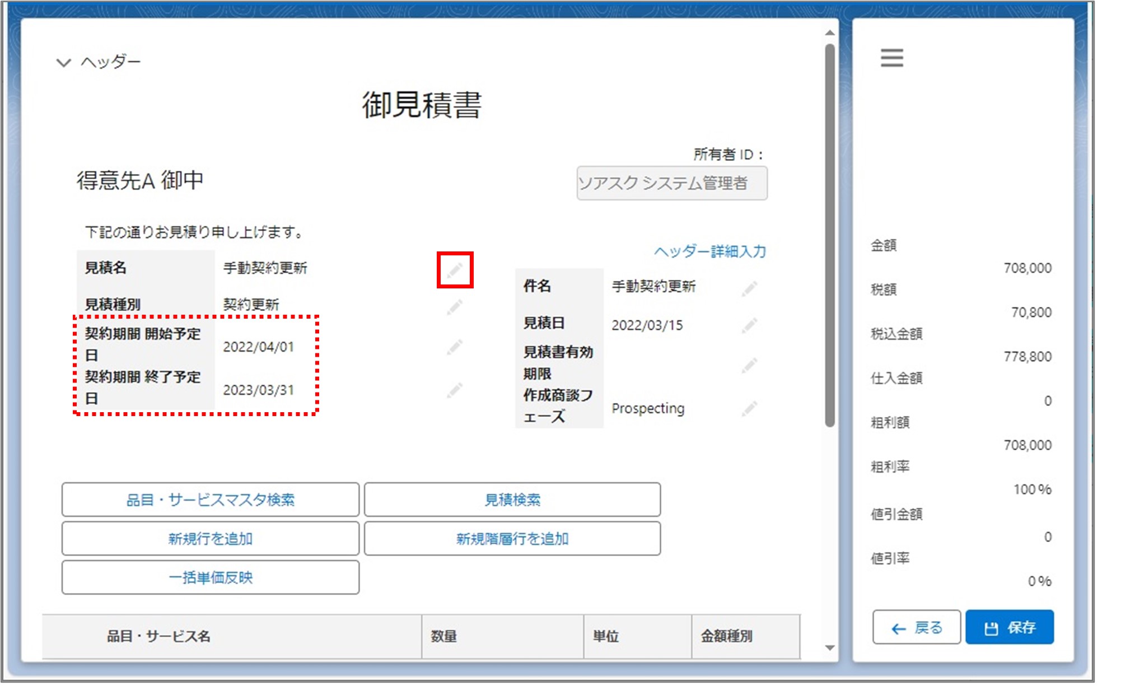Click the 金額 value 708,000
The height and width of the screenshot is (686, 1135).
[x=1027, y=268]
